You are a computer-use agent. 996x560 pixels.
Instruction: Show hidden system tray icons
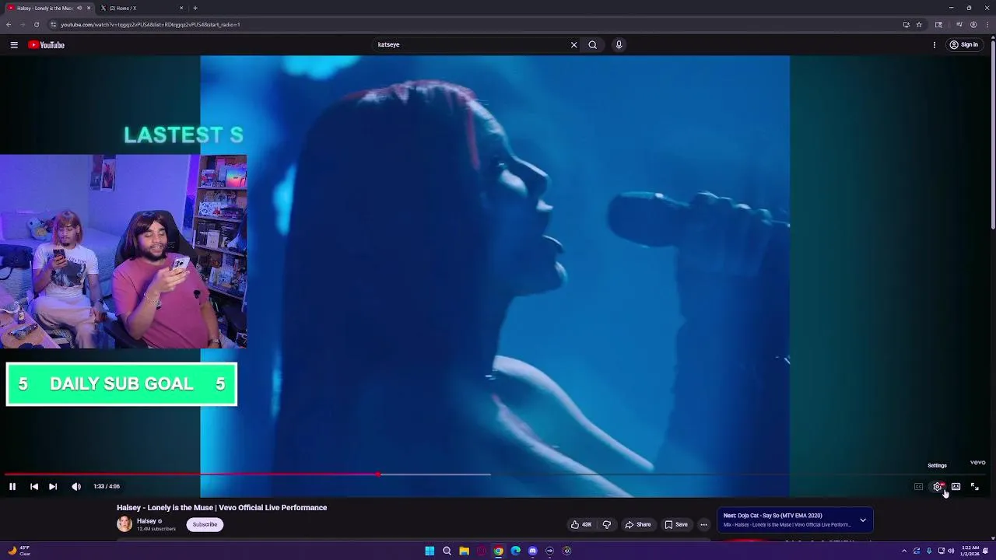(904, 551)
